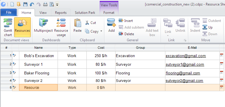Open Print preview from quick access toolbar

click(x=52, y=4)
